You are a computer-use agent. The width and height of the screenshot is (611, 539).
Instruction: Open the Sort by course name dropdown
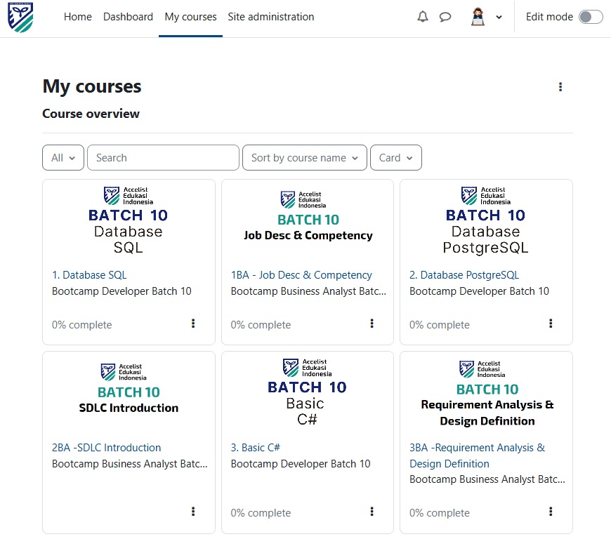pyautogui.click(x=304, y=157)
